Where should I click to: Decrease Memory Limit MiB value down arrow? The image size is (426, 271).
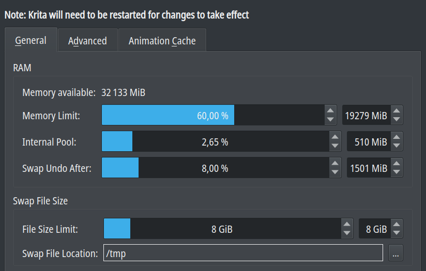click(x=397, y=120)
